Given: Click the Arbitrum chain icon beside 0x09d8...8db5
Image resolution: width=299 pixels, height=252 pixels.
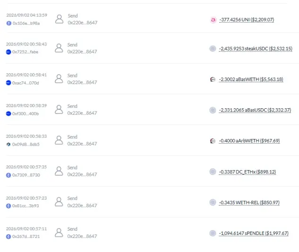Looking at the screenshot, I should point(9,144).
